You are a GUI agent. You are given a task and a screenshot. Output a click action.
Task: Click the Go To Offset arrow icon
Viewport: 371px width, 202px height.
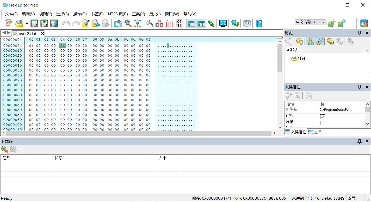coord(118,23)
